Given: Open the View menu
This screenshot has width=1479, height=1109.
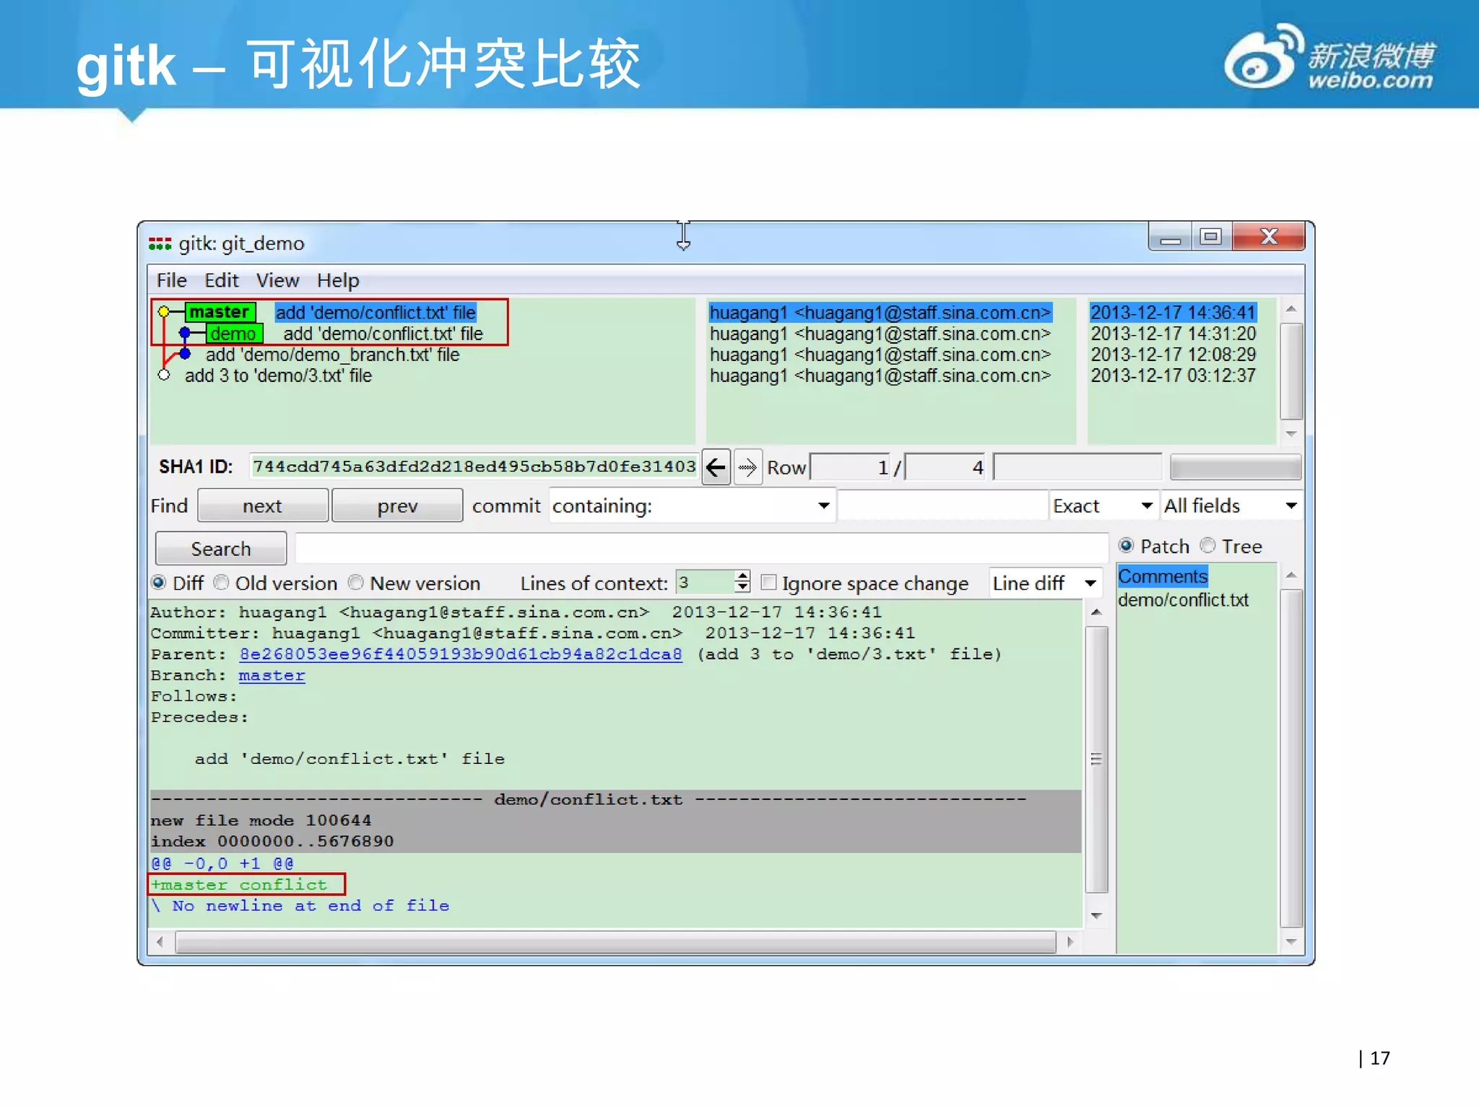Looking at the screenshot, I should coord(277,280).
